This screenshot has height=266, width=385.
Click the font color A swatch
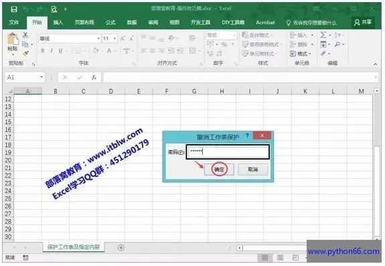point(109,51)
